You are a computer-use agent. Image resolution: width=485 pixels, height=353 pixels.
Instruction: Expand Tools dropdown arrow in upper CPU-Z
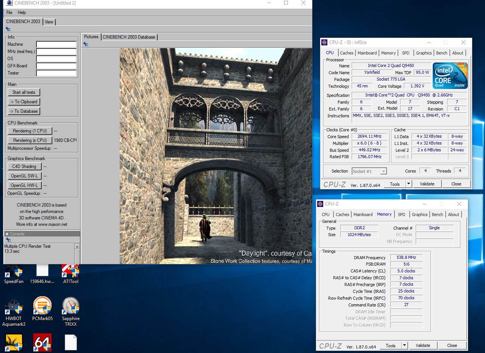pos(408,184)
